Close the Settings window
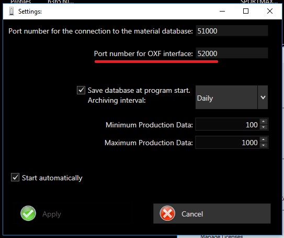 270,11
